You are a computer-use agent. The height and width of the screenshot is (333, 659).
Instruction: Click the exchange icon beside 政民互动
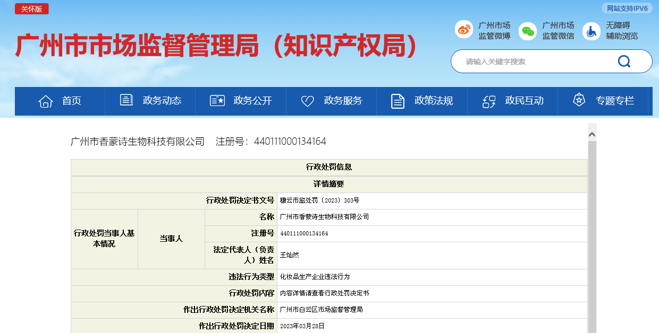click(x=489, y=101)
